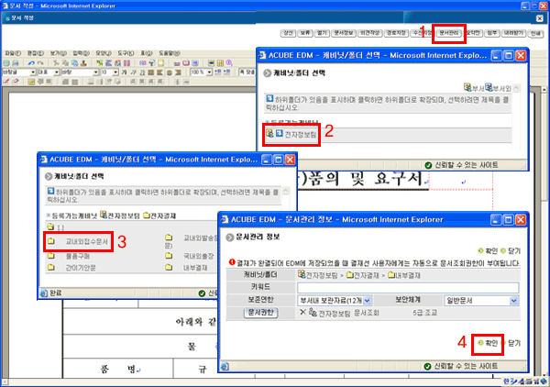This screenshot has height=387, width=550.
Task: Open the 편집(E) menu
Action: [36, 53]
